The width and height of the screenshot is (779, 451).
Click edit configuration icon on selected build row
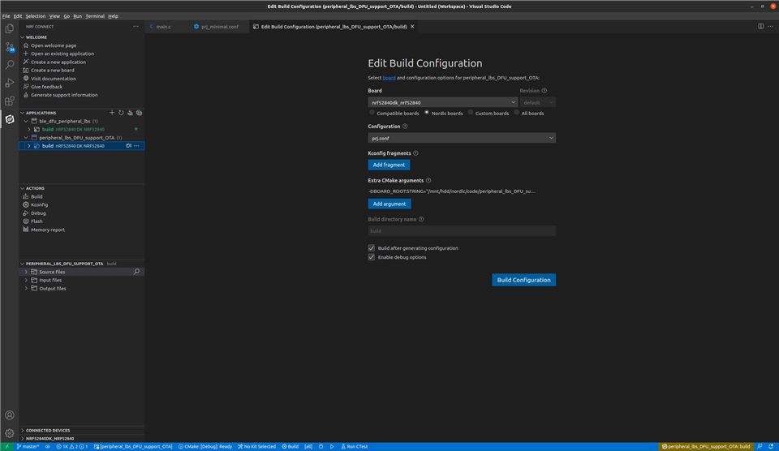coord(129,146)
